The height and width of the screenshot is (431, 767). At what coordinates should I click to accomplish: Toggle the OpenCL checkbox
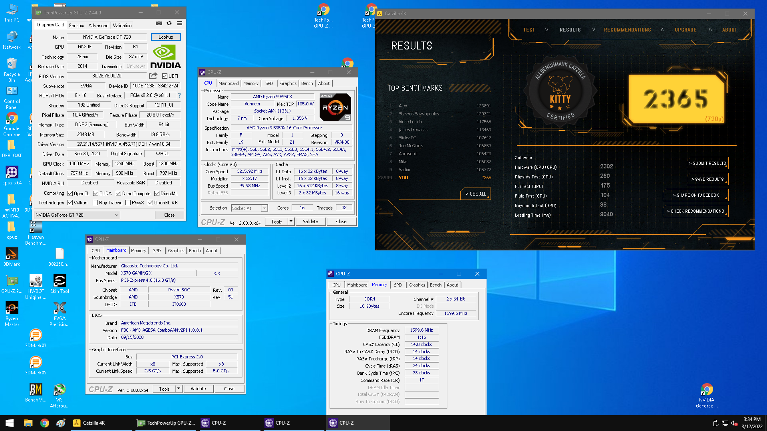(x=70, y=194)
